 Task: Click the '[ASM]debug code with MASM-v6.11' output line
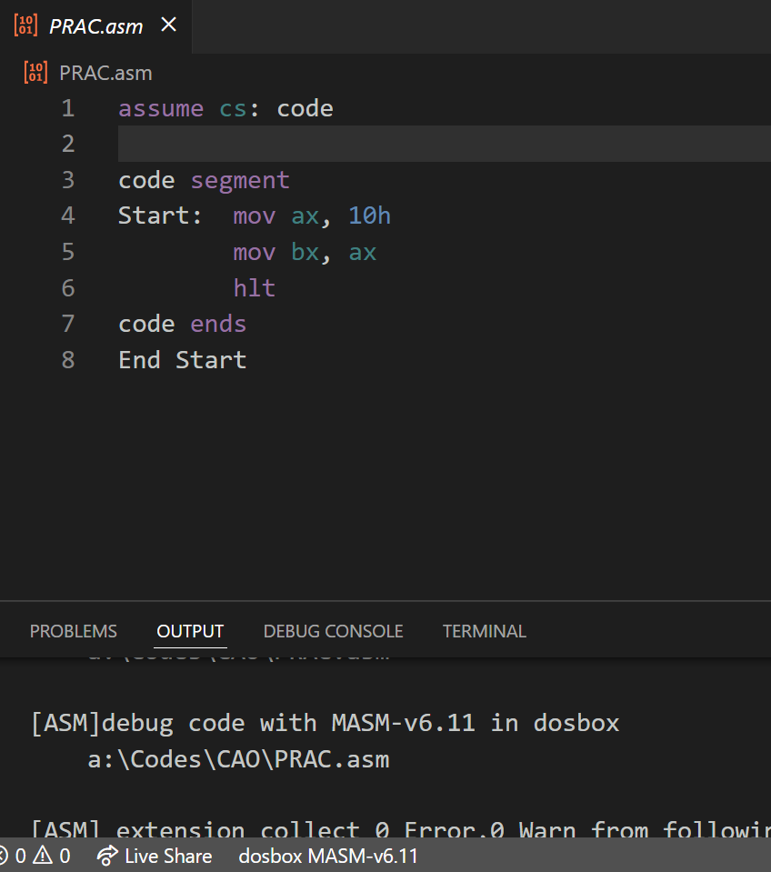pyautogui.click(x=325, y=723)
